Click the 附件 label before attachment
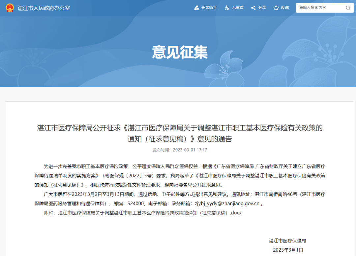Viewport: 356px width, 256px height. coord(49,213)
